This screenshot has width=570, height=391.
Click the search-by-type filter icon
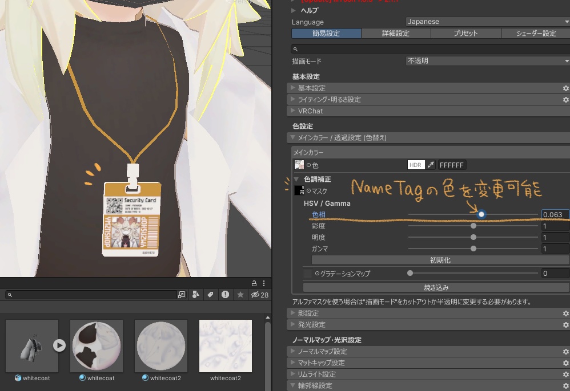point(195,295)
